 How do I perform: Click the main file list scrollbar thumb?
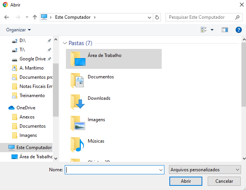(244, 74)
